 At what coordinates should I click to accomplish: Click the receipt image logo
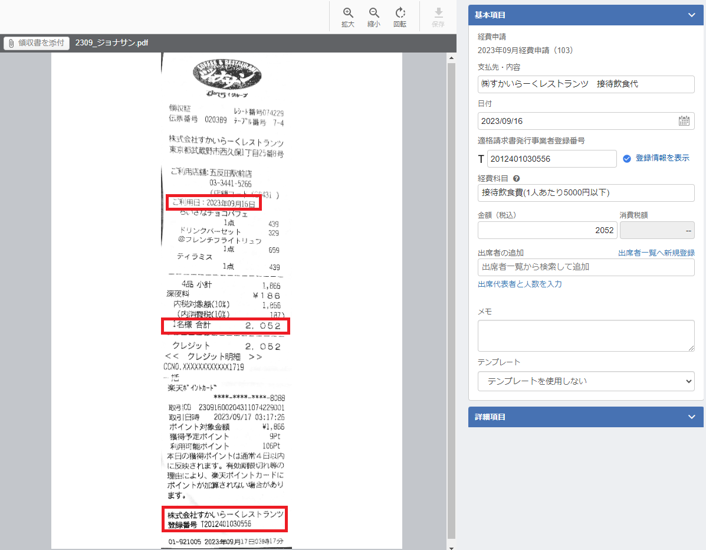pos(228,77)
